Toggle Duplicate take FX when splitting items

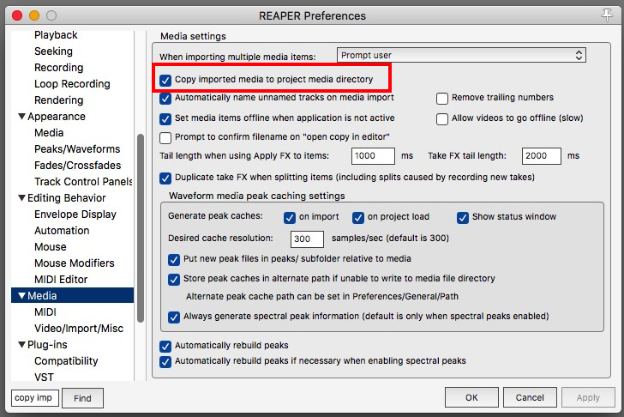tap(165, 178)
